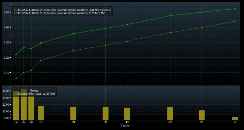
Task: Select green line data point at 3W
Action: (x=31, y=48)
